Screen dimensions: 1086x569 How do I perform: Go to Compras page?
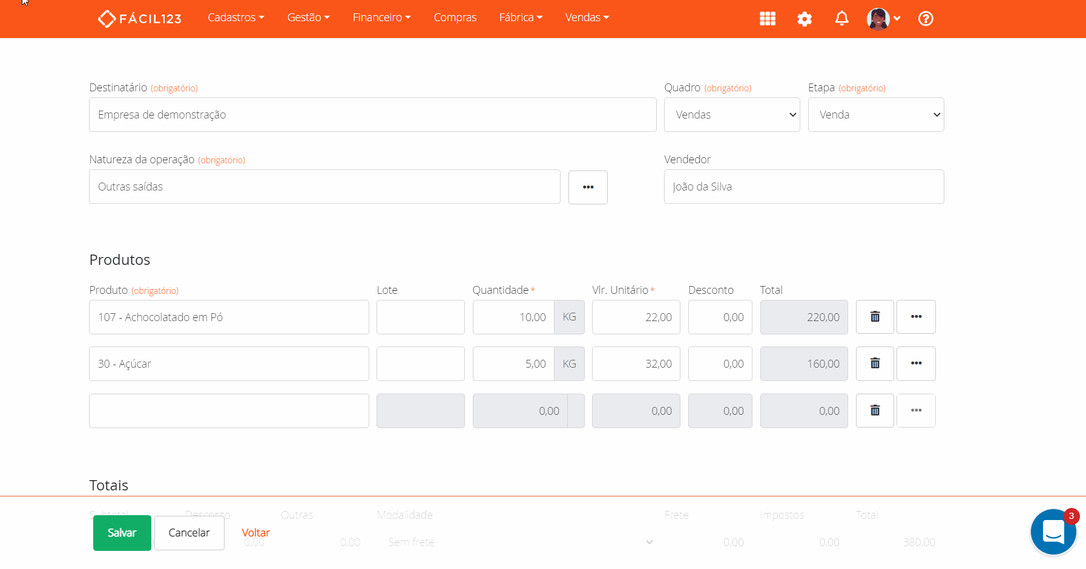point(455,18)
